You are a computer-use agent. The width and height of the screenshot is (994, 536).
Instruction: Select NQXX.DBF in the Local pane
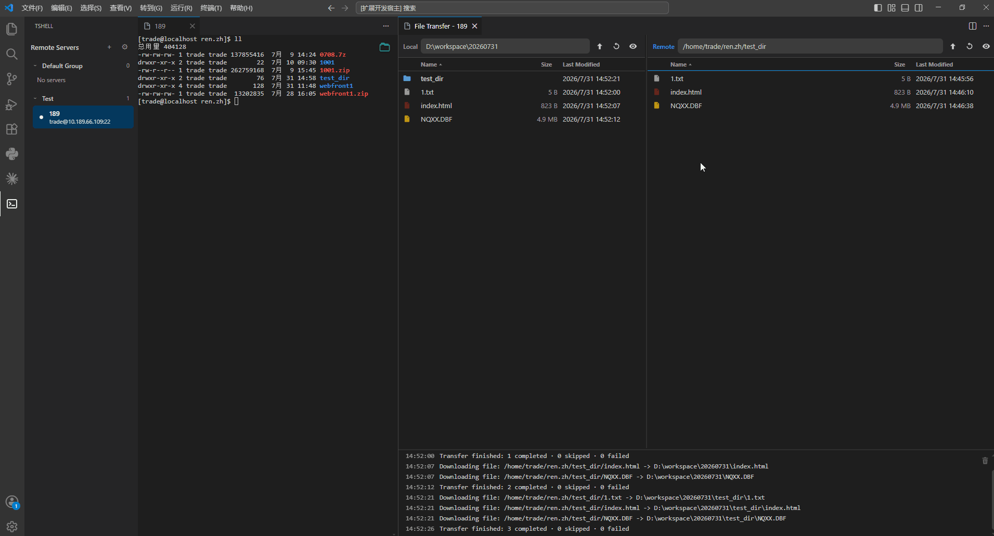coord(522,119)
